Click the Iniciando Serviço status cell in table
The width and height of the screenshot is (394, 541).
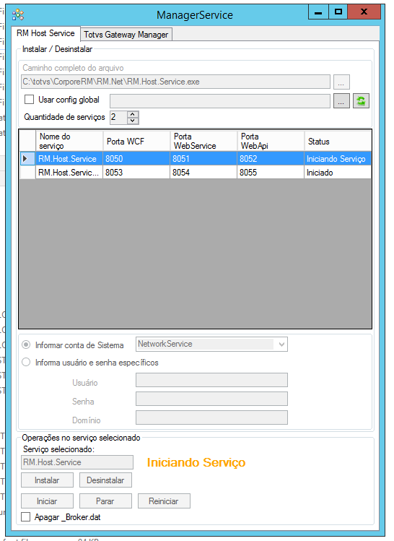[338, 159]
